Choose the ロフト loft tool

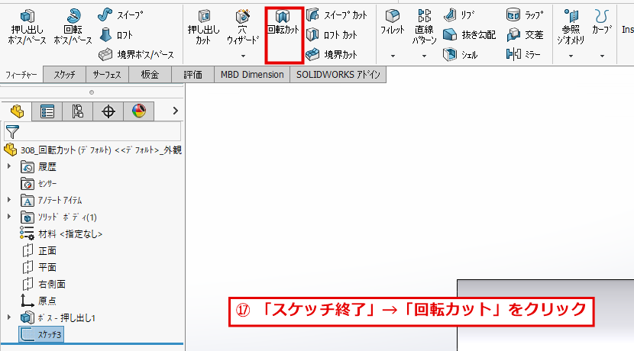tap(115, 35)
